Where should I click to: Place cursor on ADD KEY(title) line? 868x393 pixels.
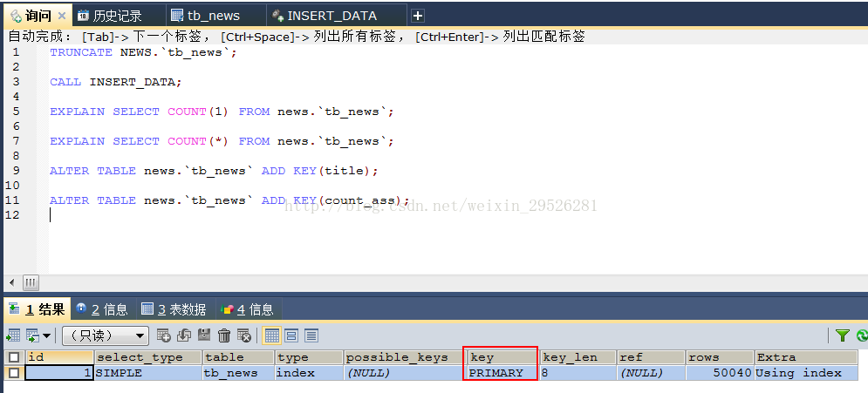coord(215,171)
